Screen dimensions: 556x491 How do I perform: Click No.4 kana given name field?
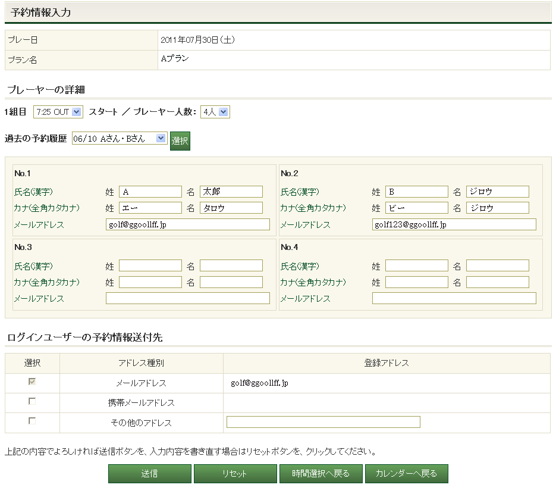point(497,282)
